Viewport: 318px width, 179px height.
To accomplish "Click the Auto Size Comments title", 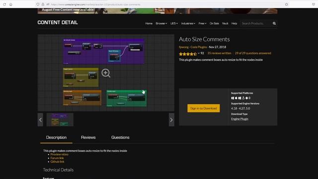I will [x=204, y=39].
